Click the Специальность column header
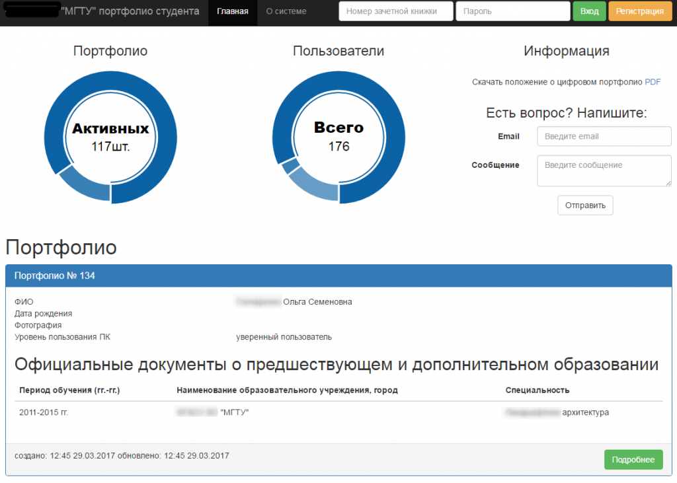The height and width of the screenshot is (483, 677). 537,390
